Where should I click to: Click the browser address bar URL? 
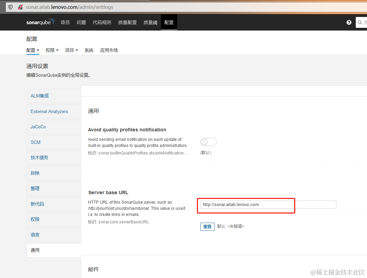[x=69, y=7]
